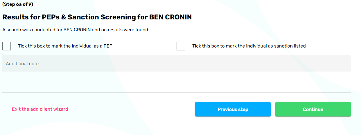
Task: Click the "mark the individual as sanction listed" label
Action: click(249, 46)
